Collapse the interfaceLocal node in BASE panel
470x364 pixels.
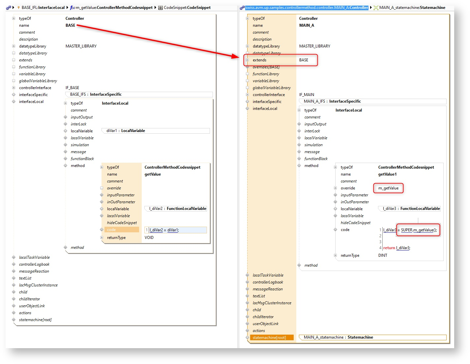tap(14, 102)
